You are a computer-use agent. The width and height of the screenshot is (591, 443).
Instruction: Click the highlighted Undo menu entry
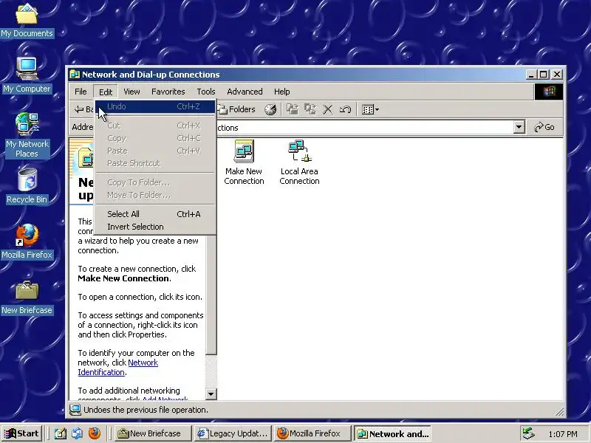(x=155, y=106)
